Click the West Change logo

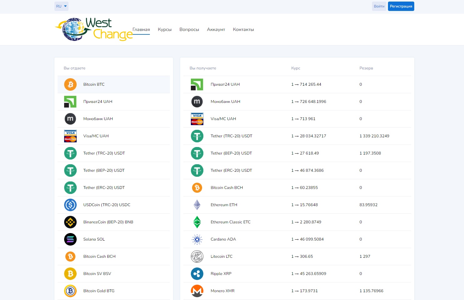point(94,29)
